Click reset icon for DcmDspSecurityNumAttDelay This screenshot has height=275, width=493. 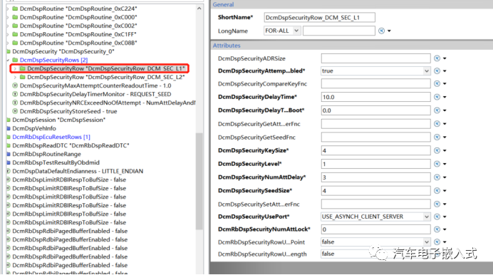point(437,177)
